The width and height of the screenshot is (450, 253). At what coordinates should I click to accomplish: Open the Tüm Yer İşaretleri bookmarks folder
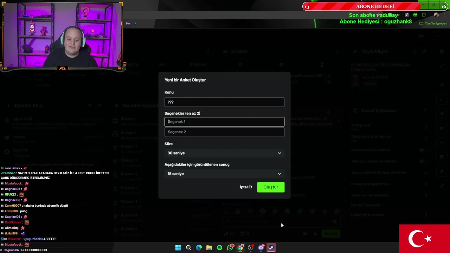[433, 24]
